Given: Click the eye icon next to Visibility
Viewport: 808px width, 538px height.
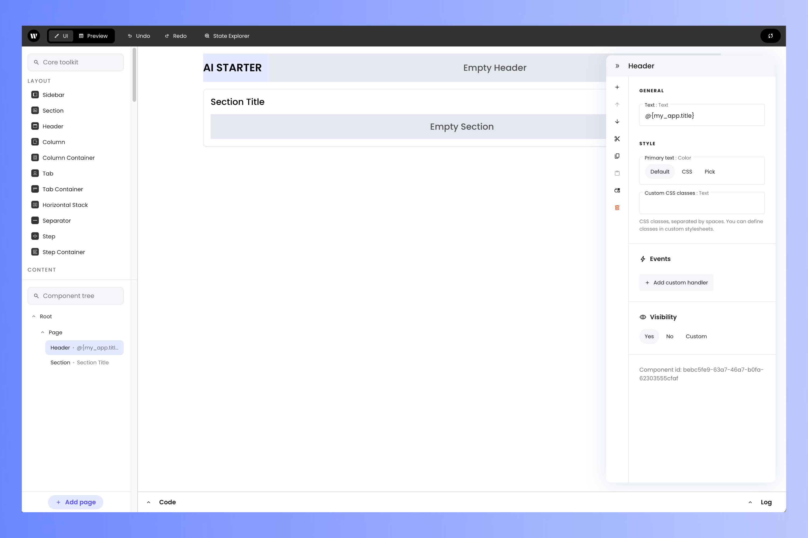Looking at the screenshot, I should click(x=643, y=317).
